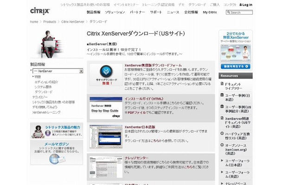Click the こちら link in ナレッジセンター section

[188, 167]
